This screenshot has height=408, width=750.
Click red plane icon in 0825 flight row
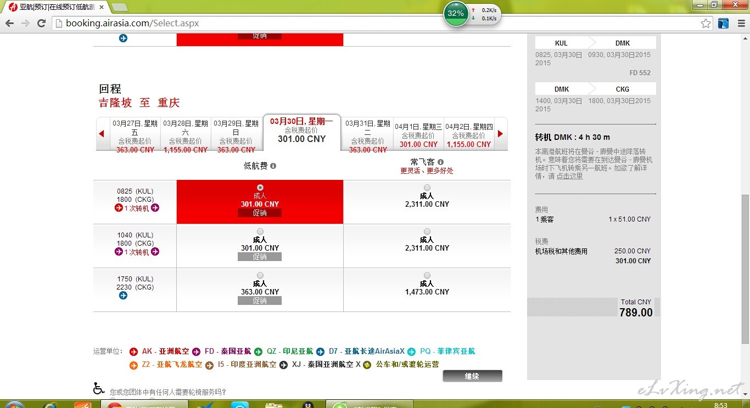pos(119,208)
